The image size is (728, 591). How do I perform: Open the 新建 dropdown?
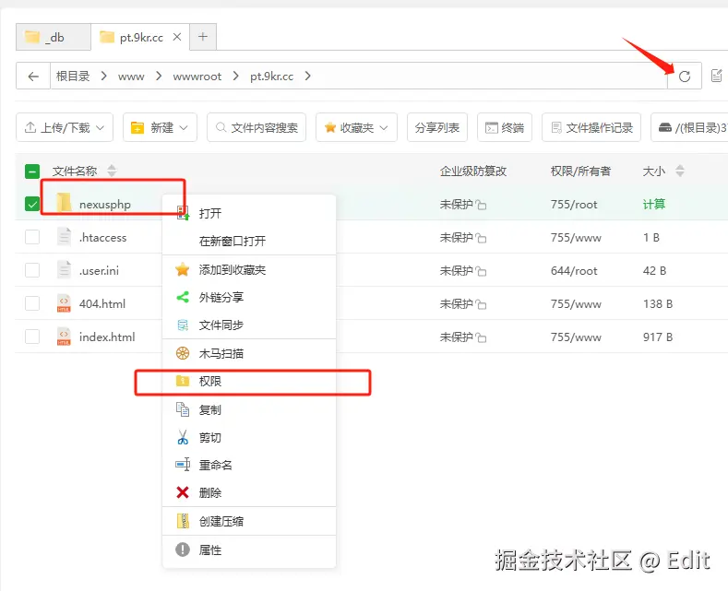(160, 127)
